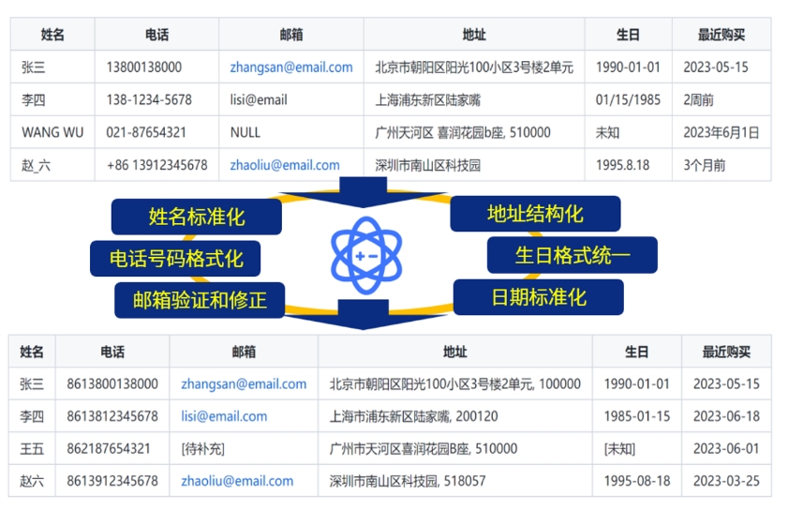Select name cell 王五
The height and width of the screenshot is (510, 788).
(32, 448)
